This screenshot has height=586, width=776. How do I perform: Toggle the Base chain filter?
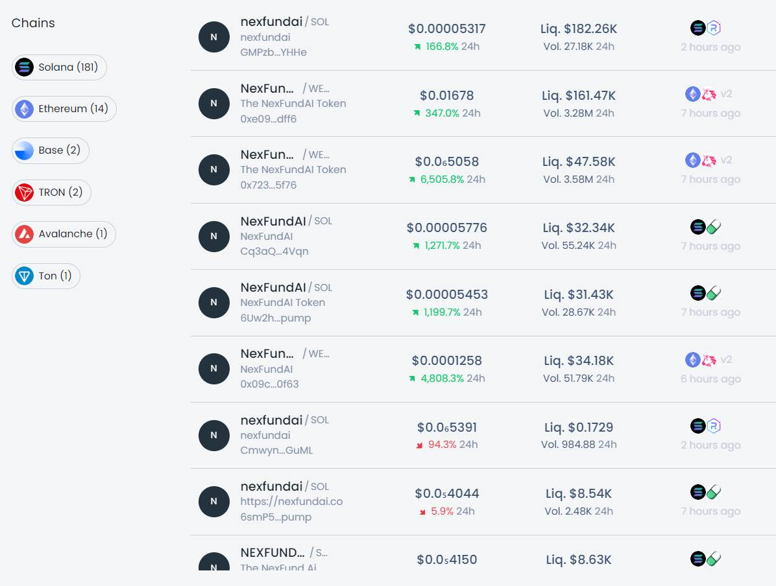(x=50, y=150)
